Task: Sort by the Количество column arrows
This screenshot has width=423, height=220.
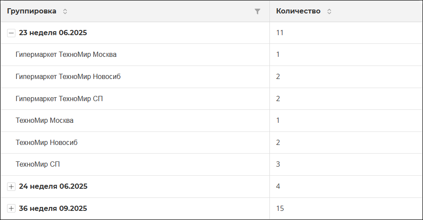Action: click(x=329, y=11)
